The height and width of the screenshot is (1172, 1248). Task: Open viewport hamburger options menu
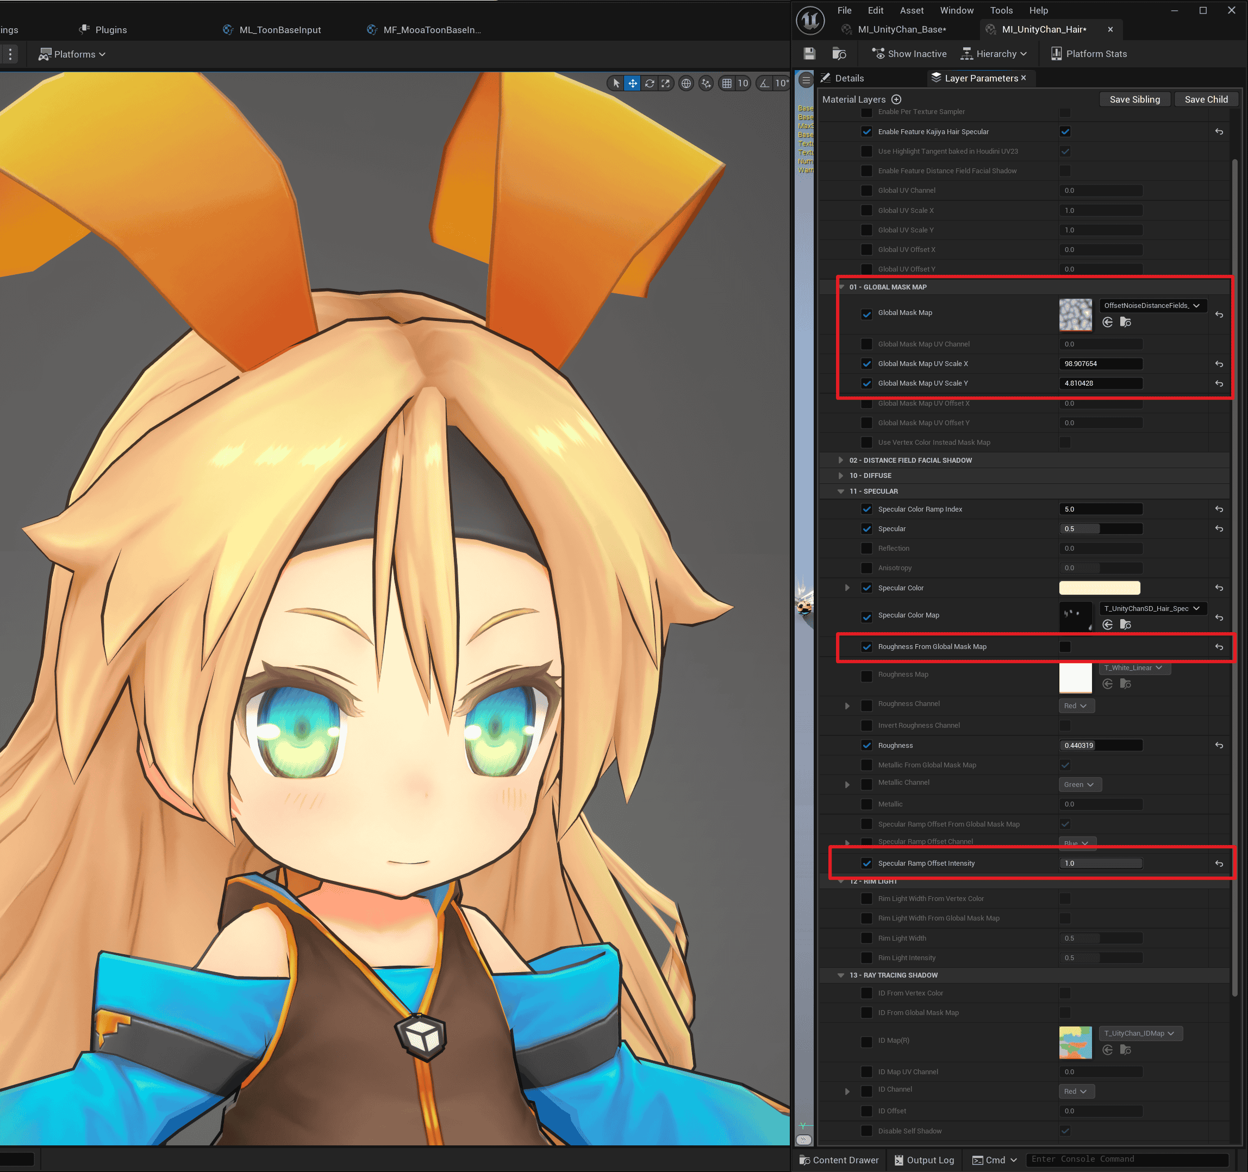coord(806,80)
